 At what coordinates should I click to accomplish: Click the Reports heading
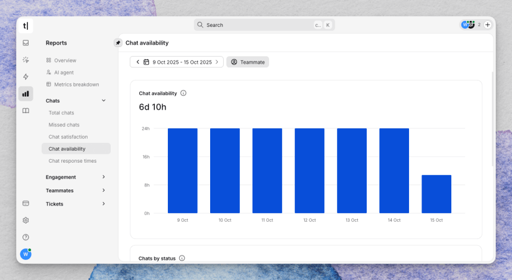[56, 43]
